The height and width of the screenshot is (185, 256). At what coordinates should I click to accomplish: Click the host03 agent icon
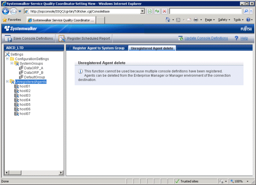pos(16,95)
